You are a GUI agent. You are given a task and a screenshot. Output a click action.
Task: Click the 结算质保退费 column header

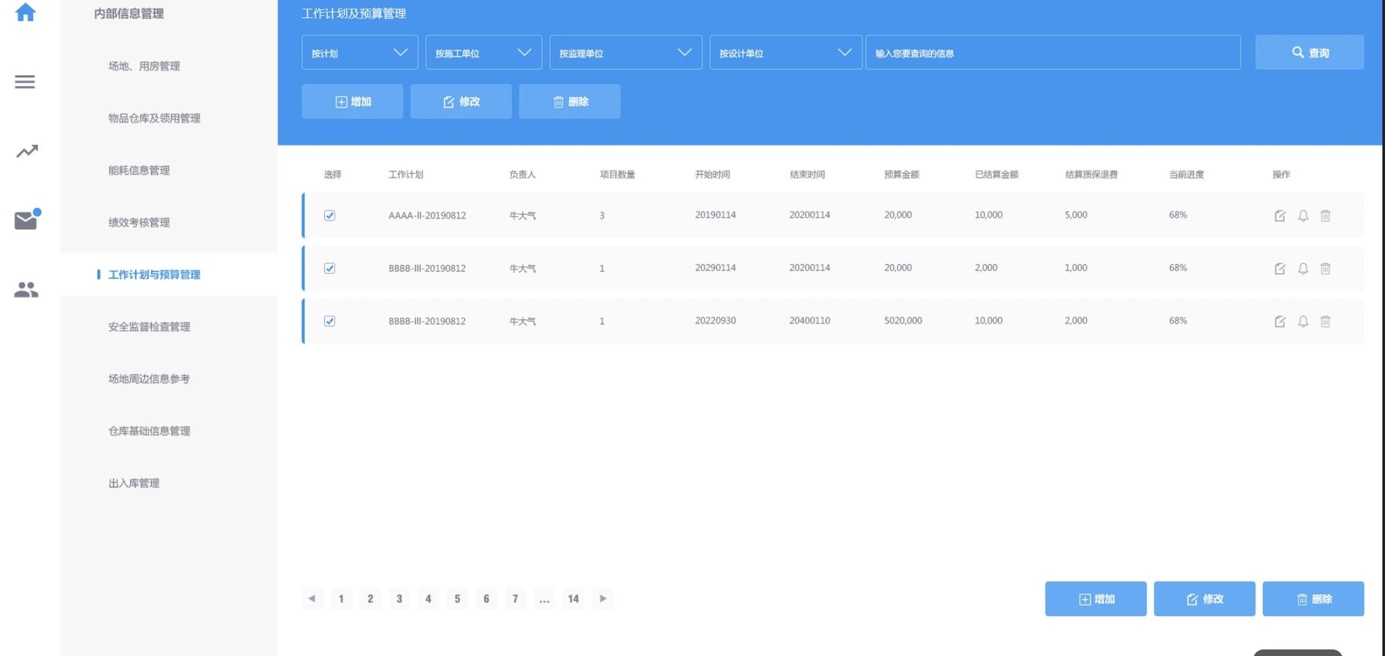[x=1092, y=174]
